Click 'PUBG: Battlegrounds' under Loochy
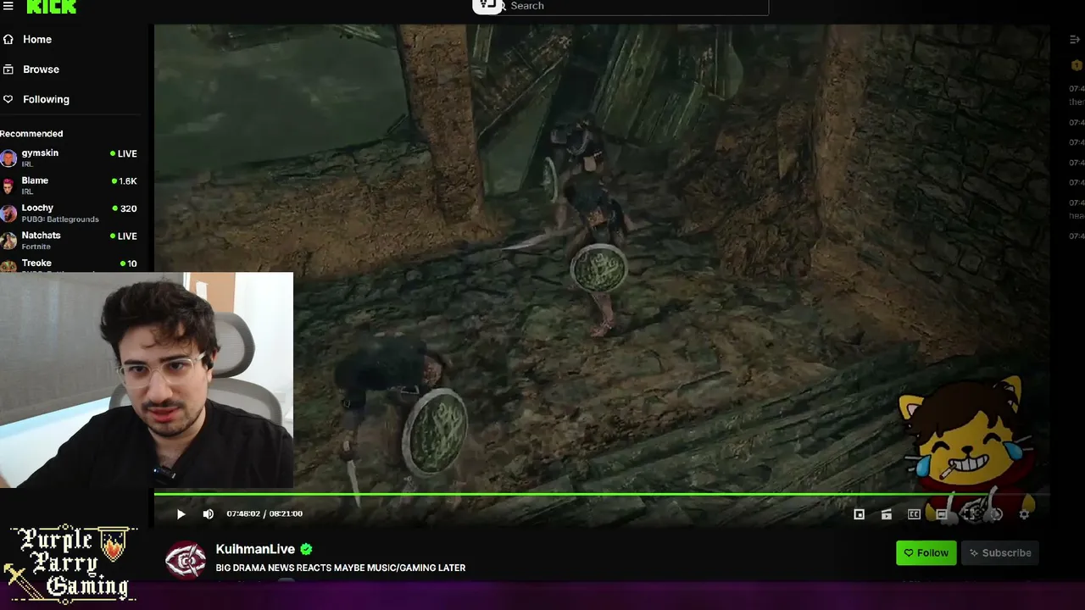 pyautogui.click(x=60, y=219)
